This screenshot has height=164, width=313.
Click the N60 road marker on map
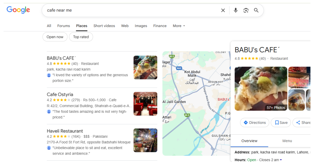pos(179,68)
